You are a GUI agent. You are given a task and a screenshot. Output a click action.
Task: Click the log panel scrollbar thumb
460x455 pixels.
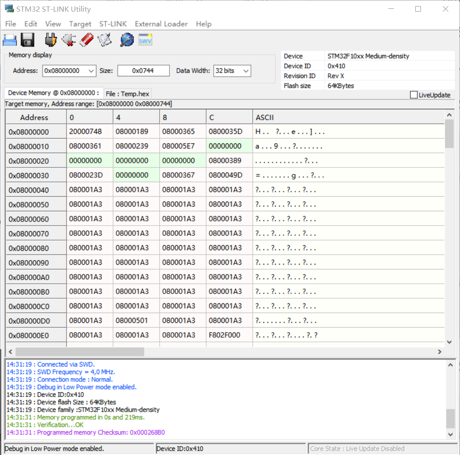click(x=450, y=419)
